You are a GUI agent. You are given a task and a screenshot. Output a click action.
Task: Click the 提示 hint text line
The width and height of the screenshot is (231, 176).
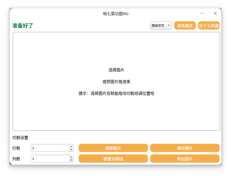point(116,93)
